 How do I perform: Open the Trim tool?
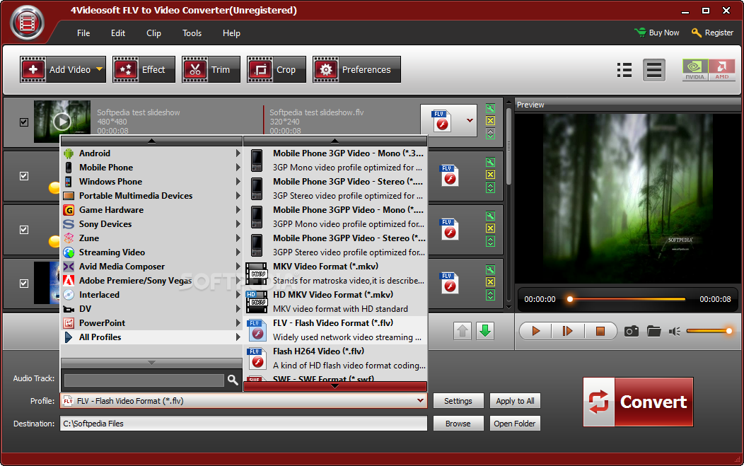211,69
